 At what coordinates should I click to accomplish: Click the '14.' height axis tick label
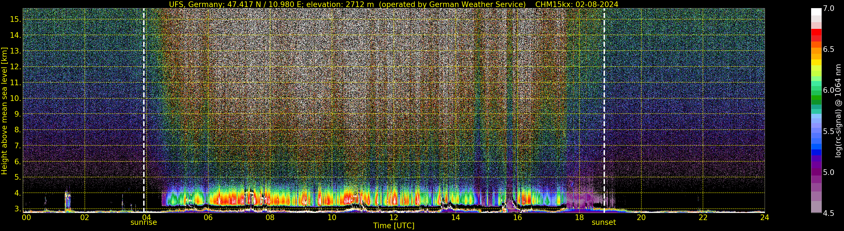16,35
